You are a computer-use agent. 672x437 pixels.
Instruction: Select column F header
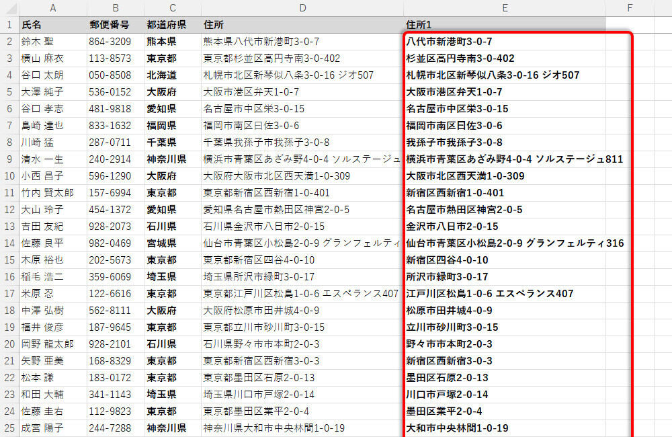(x=630, y=7)
